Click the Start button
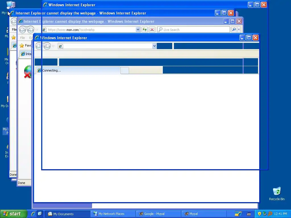 (13, 214)
